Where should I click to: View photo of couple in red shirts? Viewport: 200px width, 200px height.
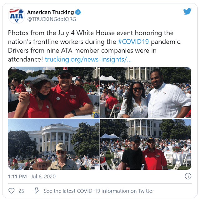pos(54,92)
